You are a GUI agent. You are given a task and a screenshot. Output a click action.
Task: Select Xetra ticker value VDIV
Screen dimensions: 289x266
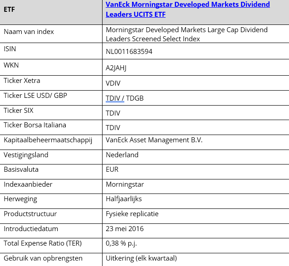point(113,83)
